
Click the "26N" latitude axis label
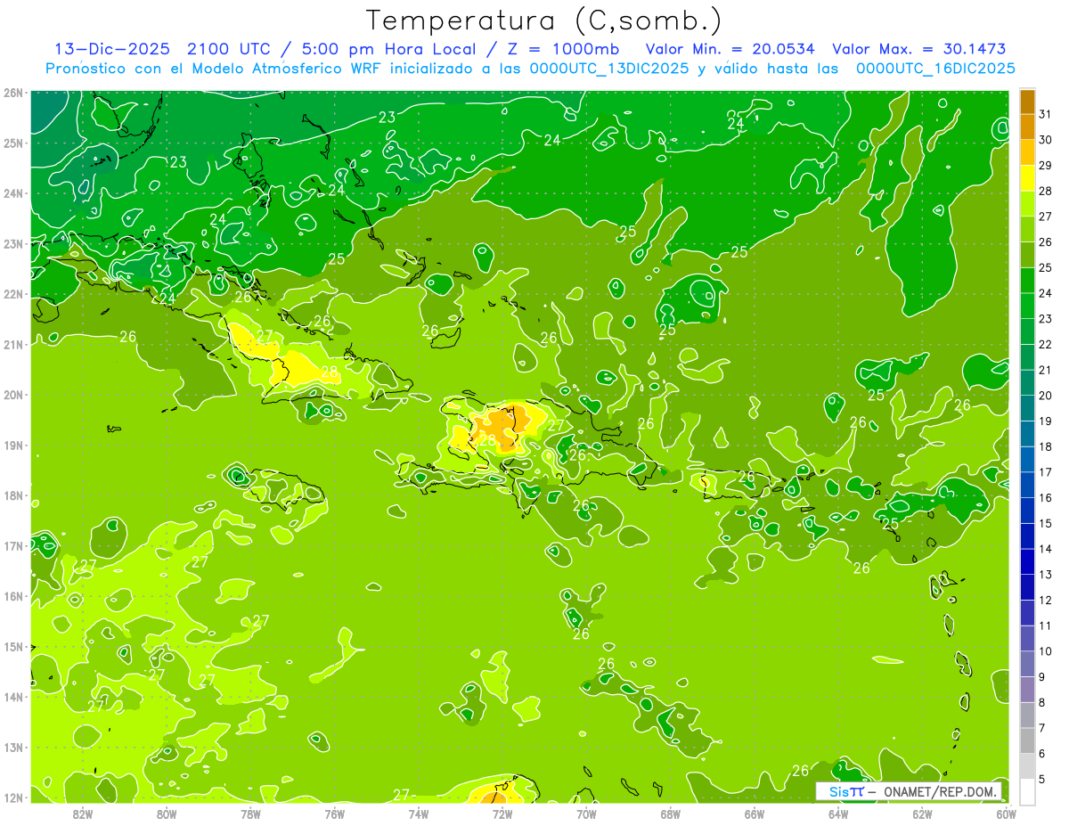click(x=13, y=93)
